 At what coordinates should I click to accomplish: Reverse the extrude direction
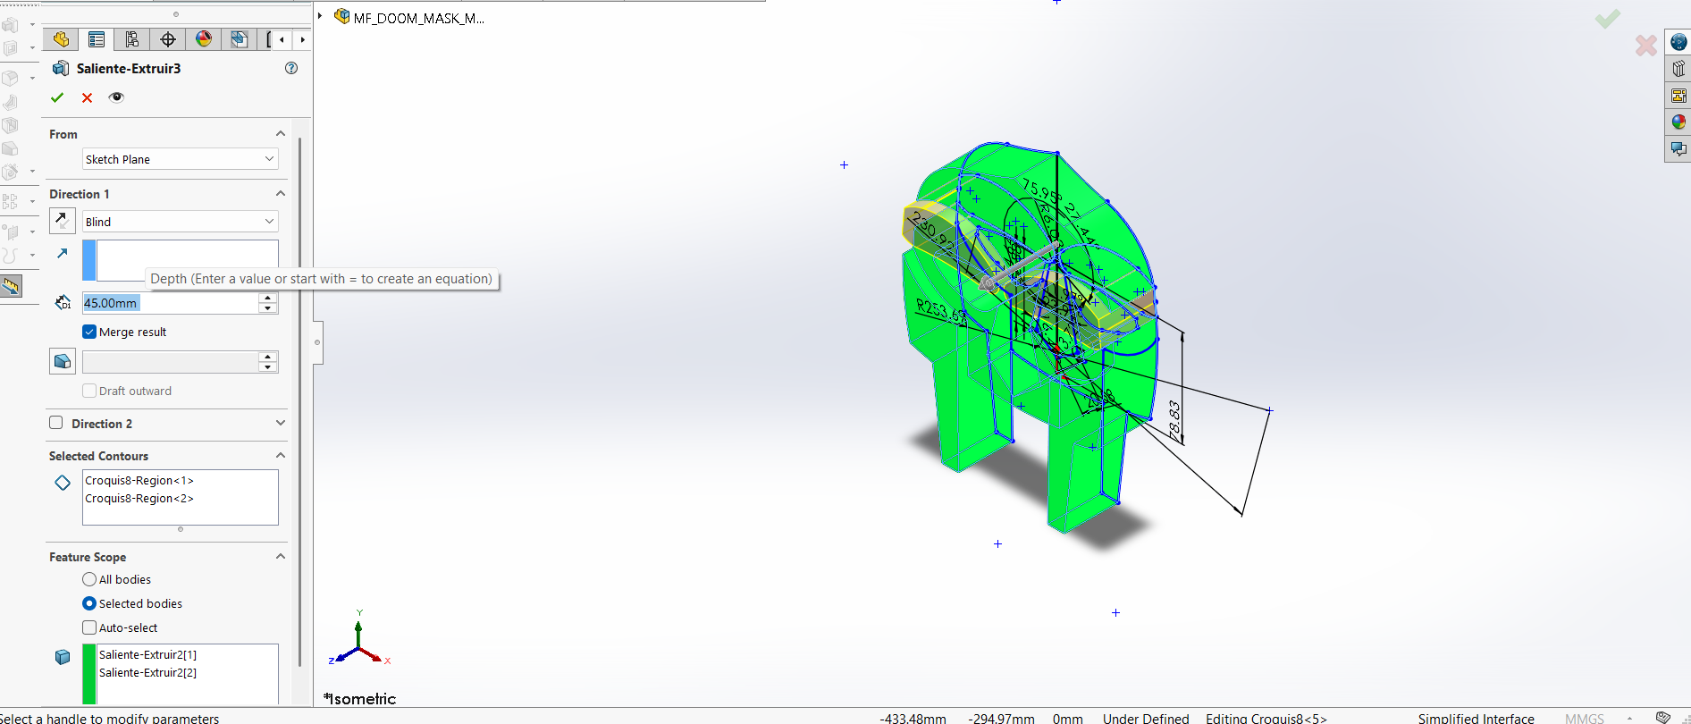click(x=62, y=221)
